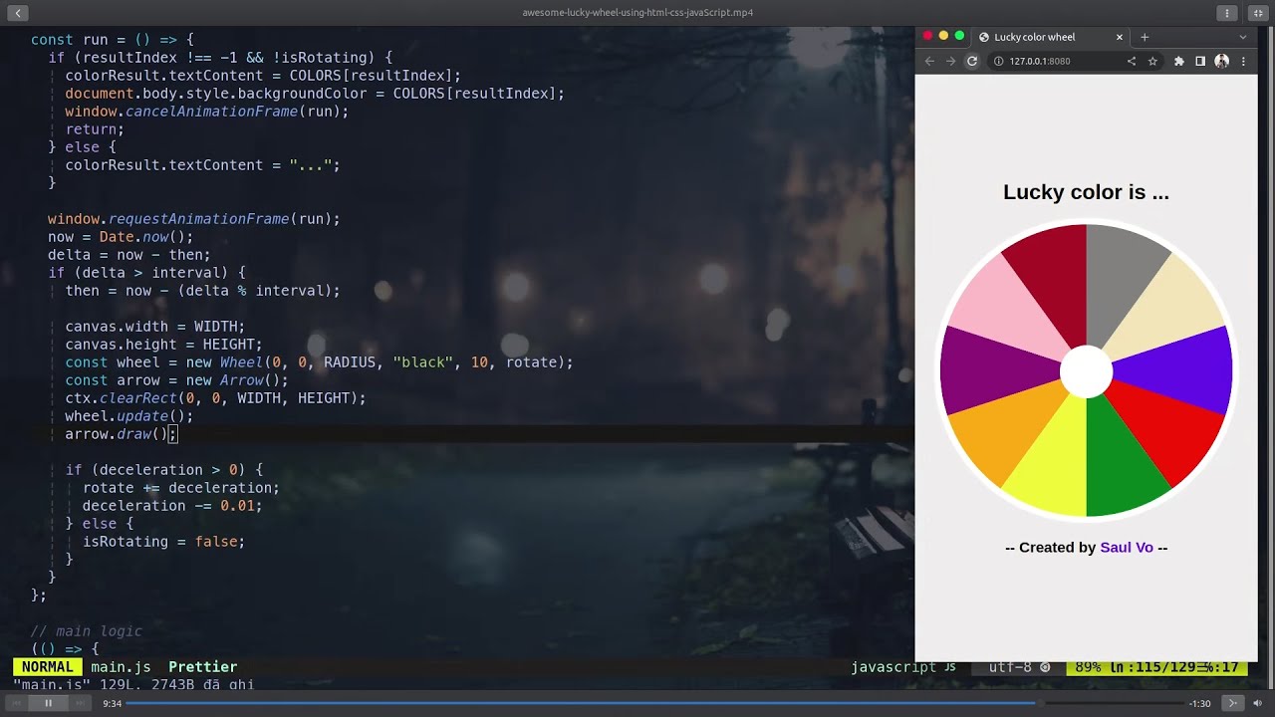Click the javascript filetype in statusline
The image size is (1275, 717).
(x=893, y=667)
